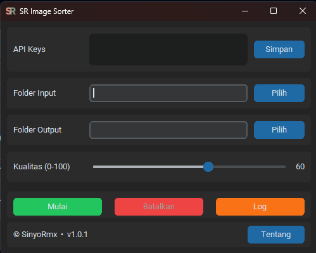316x253 pixels.
Task: Cancel processing with the Batalkan button
Action: (159, 207)
